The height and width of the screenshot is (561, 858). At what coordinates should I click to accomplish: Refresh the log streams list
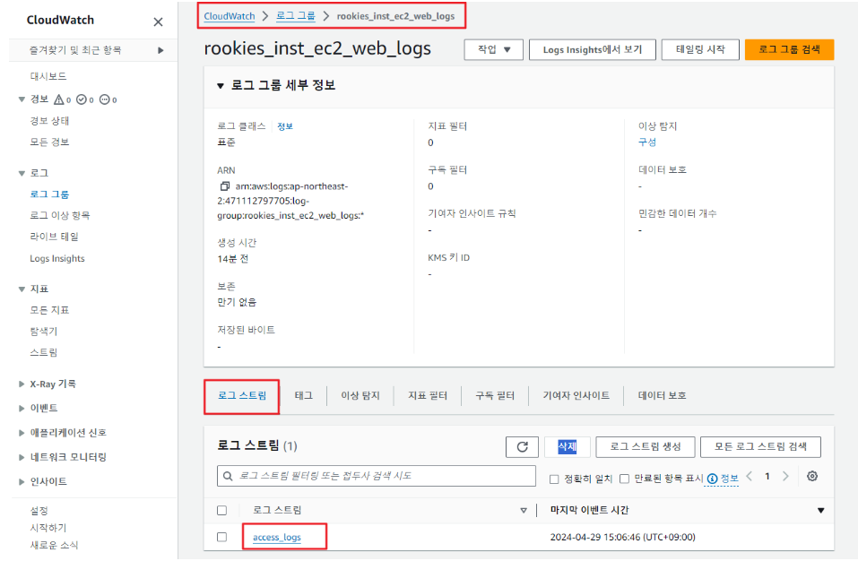click(x=522, y=446)
